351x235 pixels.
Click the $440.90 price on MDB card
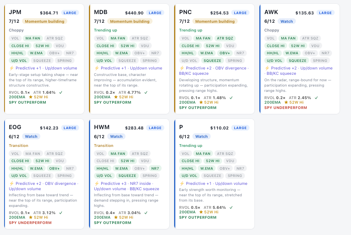(x=134, y=13)
